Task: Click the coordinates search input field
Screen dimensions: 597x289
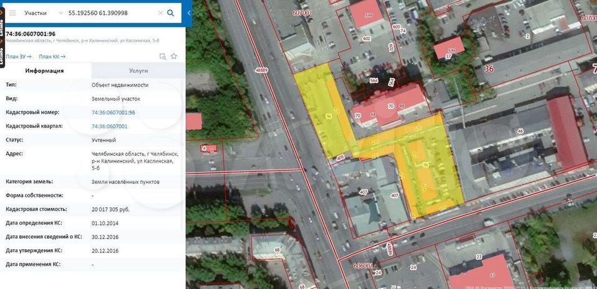Action: coord(109,12)
